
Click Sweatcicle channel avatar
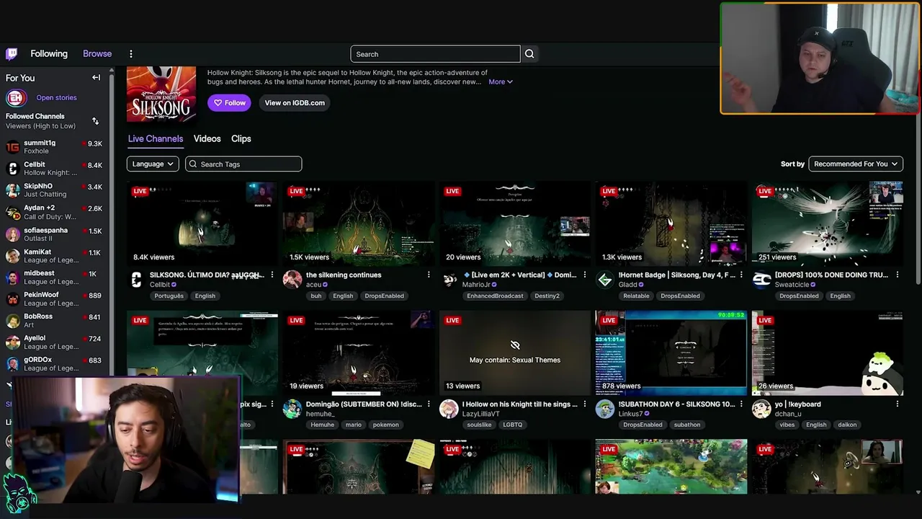[761, 280]
